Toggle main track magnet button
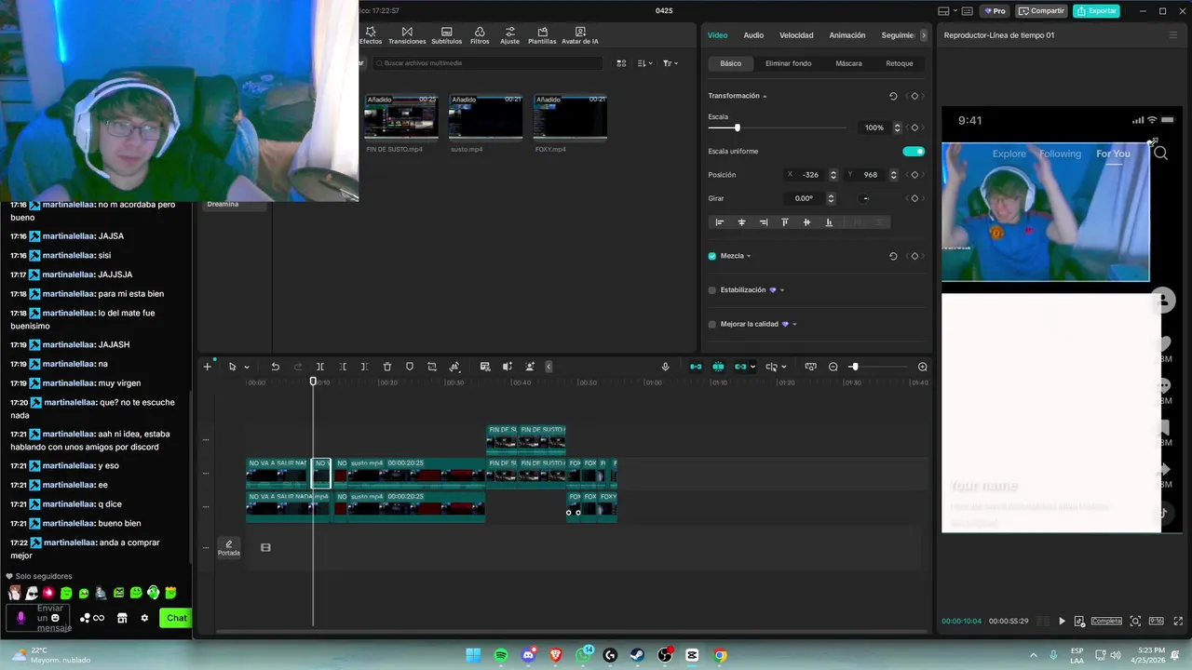This screenshot has width=1192, height=670. [696, 367]
